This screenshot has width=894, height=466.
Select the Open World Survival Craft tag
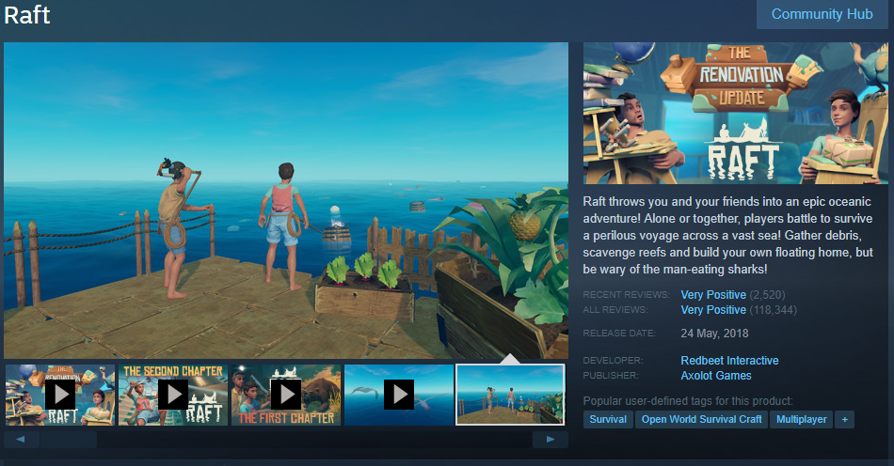pyautogui.click(x=701, y=419)
